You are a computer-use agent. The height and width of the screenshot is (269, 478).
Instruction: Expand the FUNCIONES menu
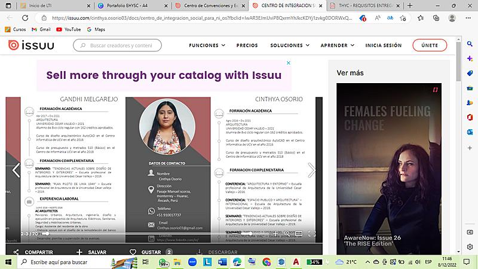click(x=207, y=45)
